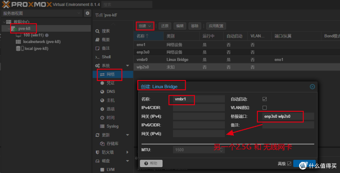Expand the 防火墙 firewall submenu arrow
This screenshot has height=173, width=340.
(x=127, y=152)
